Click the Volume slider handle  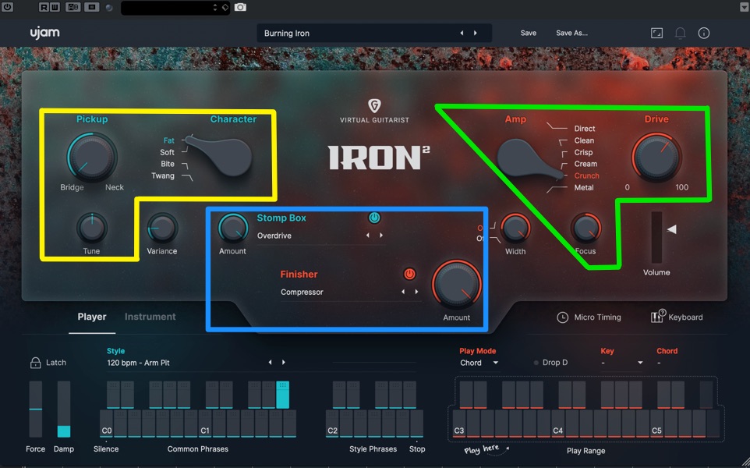tap(671, 229)
